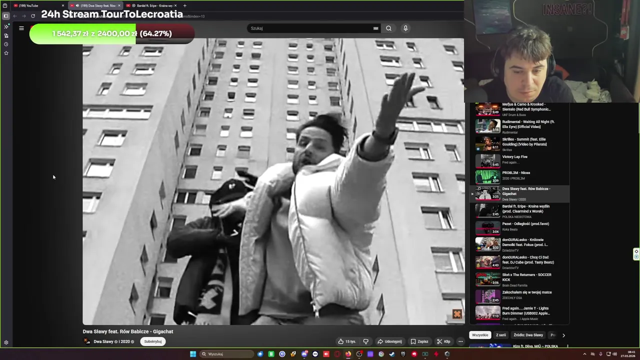The width and height of the screenshot is (640, 360).
Task: Play Victory Lap Five playlist item
Action: click(x=520, y=161)
